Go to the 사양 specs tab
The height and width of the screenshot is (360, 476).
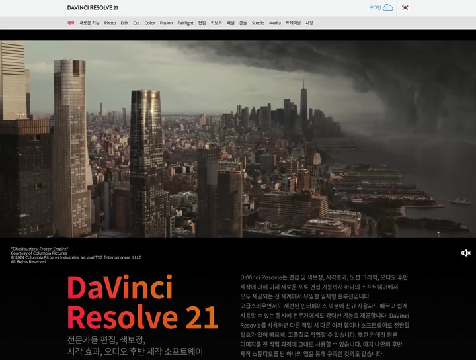click(x=309, y=23)
